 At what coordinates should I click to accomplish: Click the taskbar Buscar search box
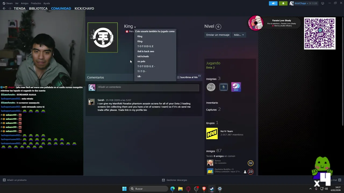click(148, 189)
